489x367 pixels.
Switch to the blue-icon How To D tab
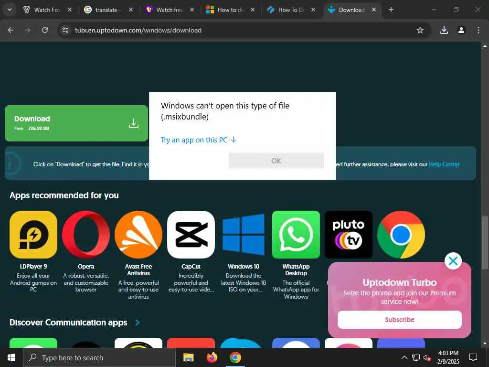pyautogui.click(x=291, y=10)
